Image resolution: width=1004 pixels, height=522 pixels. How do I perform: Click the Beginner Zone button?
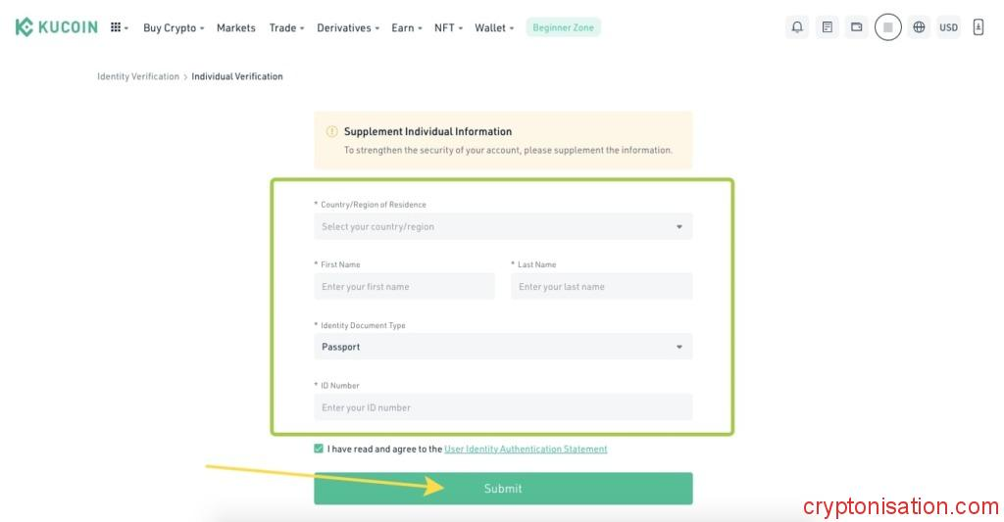point(563,27)
